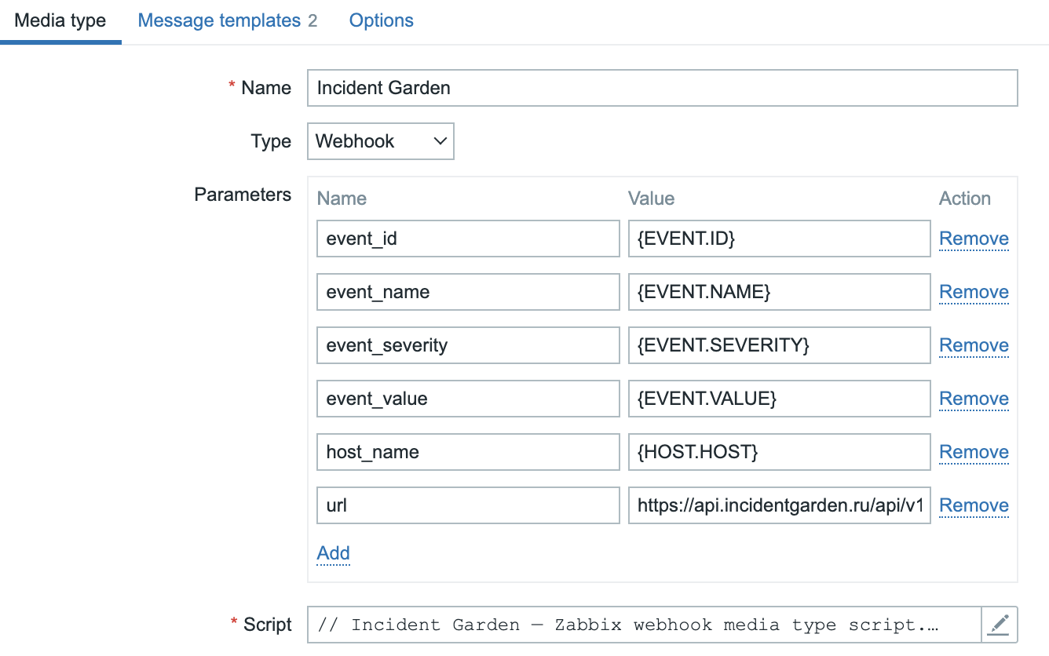Viewport: 1049px width, 656px height.
Task: Open the script editor pencil icon
Action: (x=1000, y=625)
